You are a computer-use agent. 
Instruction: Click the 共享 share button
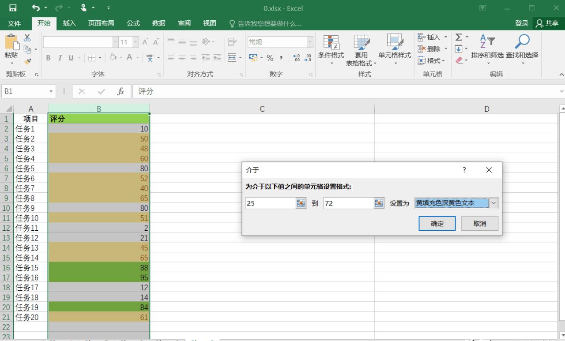pyautogui.click(x=548, y=23)
